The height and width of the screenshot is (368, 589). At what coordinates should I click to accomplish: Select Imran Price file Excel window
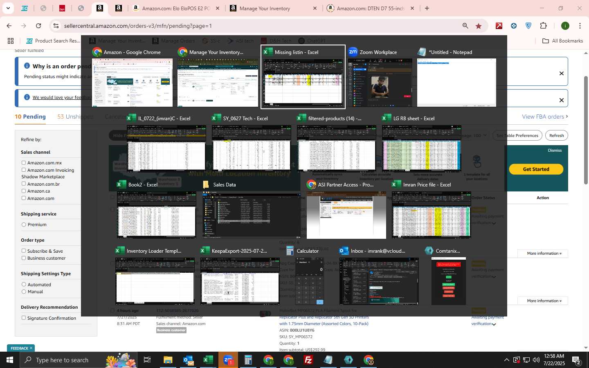point(431,209)
